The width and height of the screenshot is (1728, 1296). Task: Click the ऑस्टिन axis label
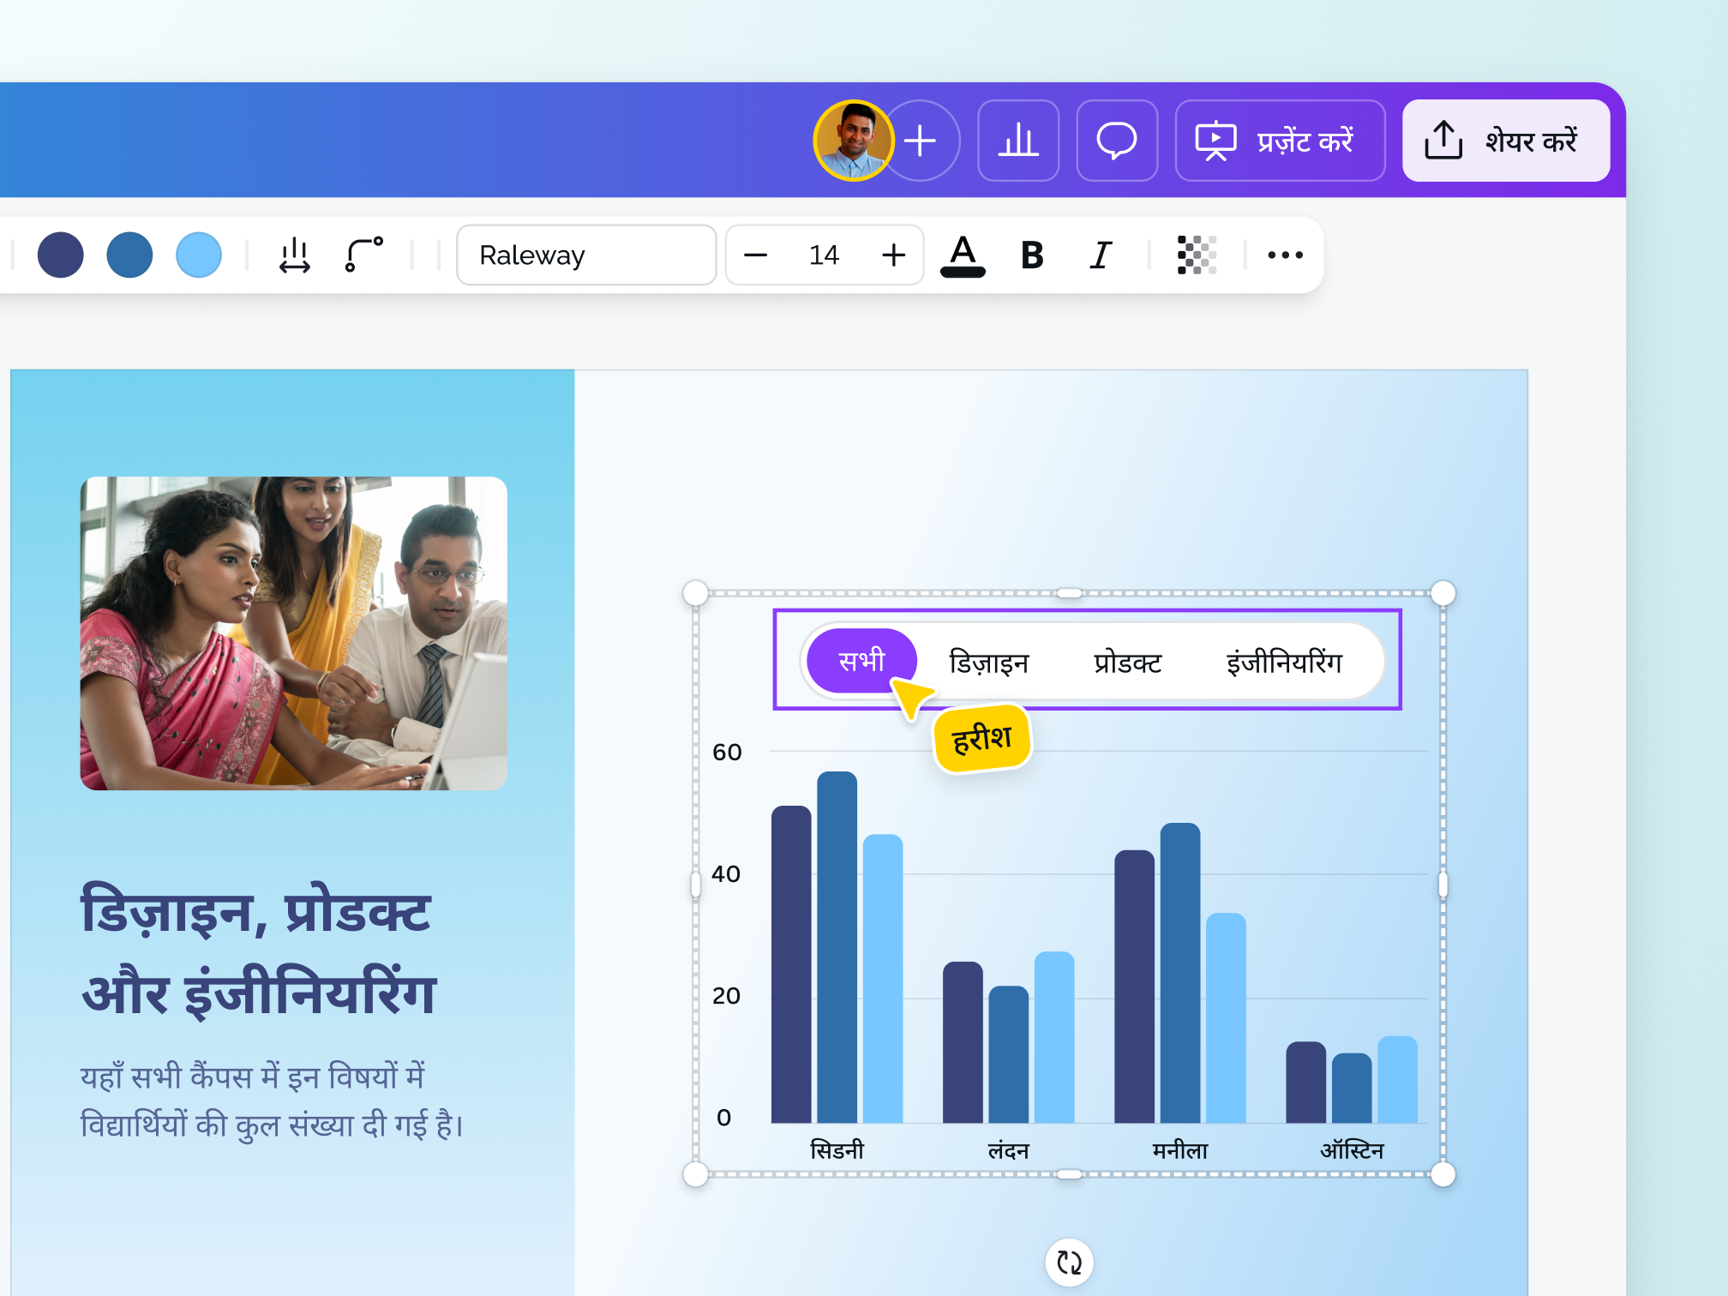[1352, 1149]
